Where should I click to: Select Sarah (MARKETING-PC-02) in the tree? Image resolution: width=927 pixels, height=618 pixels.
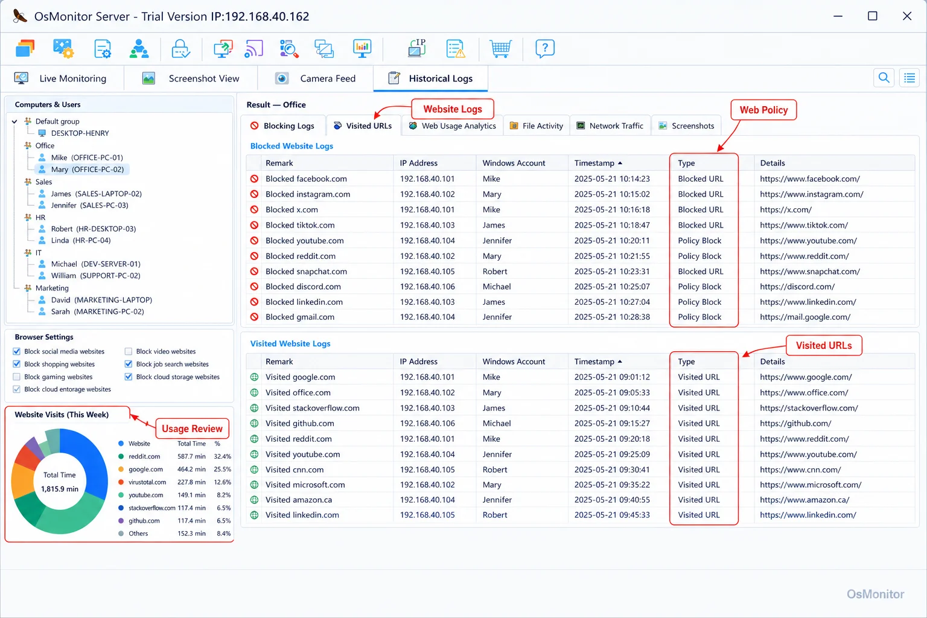(x=91, y=311)
